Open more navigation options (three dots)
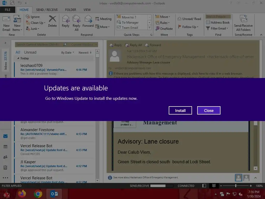This screenshot has width=265, height=199. pyautogui.click(x=5, y=178)
